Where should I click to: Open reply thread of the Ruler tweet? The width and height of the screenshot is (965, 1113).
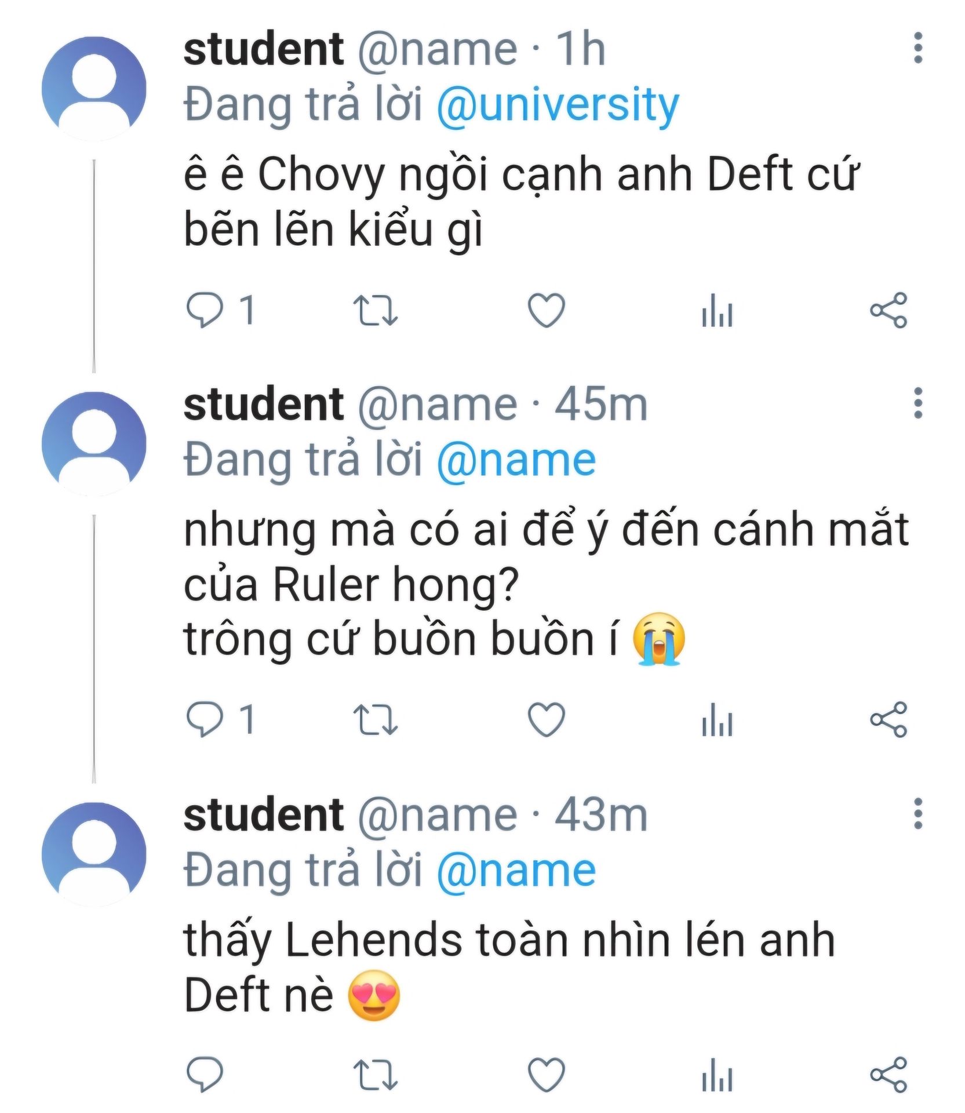coord(204,719)
